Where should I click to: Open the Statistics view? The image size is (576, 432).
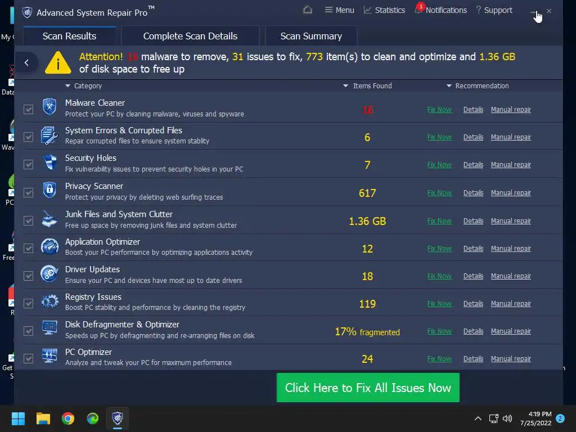(384, 10)
